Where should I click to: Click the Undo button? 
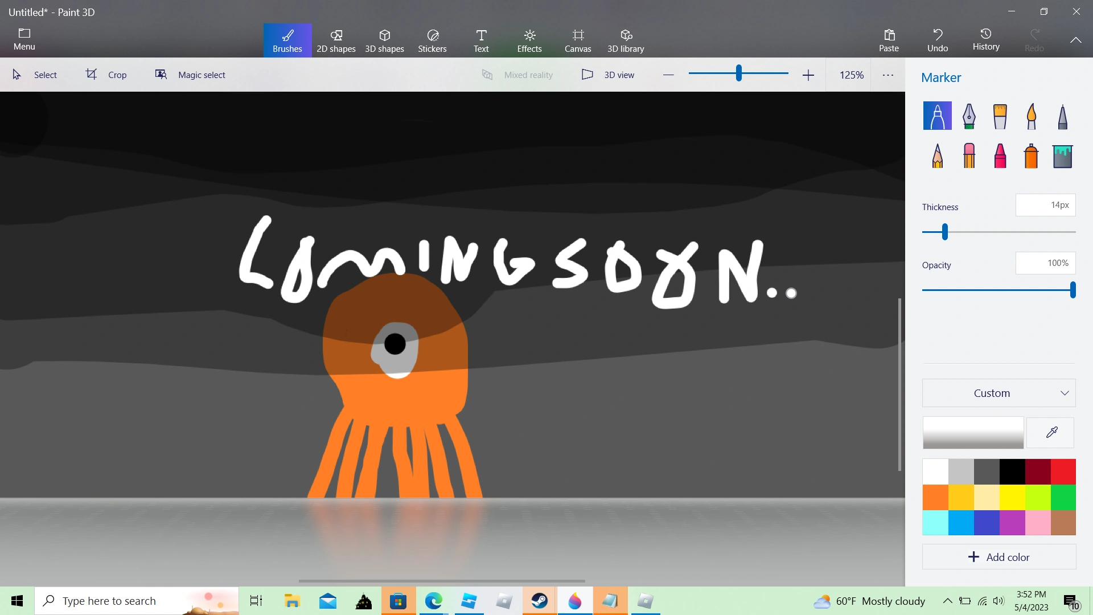(x=937, y=40)
